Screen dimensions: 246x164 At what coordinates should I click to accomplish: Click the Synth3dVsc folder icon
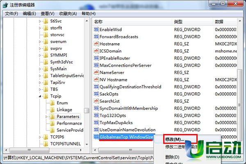[x=46, y=62]
